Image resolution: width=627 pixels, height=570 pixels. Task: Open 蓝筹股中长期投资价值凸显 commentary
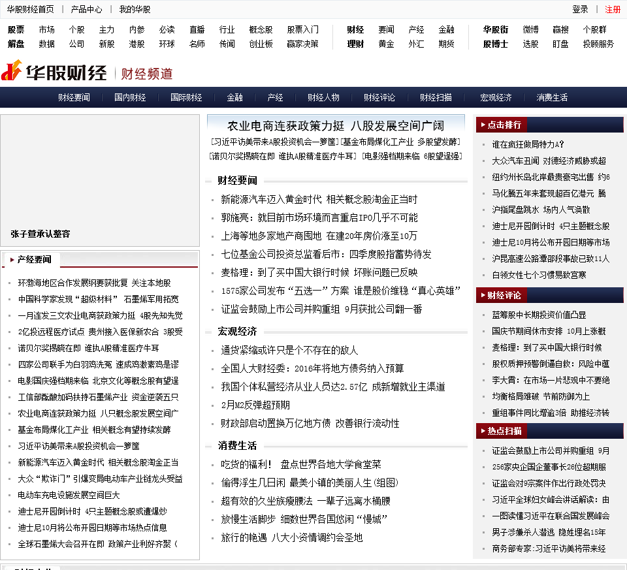tap(539, 315)
